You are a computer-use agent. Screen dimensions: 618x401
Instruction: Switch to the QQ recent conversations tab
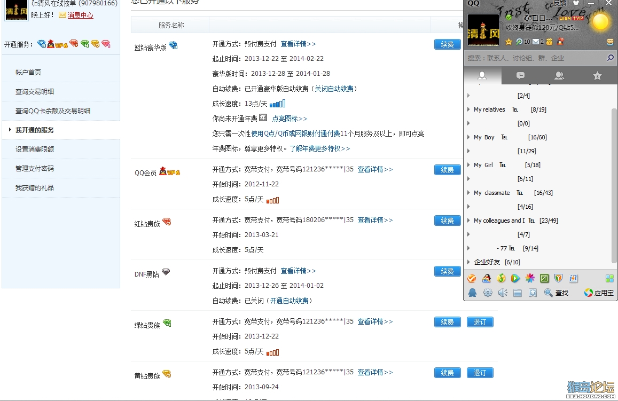point(520,75)
